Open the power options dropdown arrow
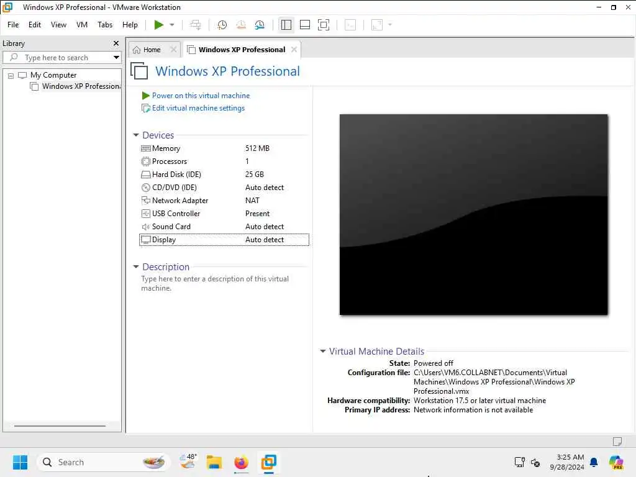 pos(172,25)
